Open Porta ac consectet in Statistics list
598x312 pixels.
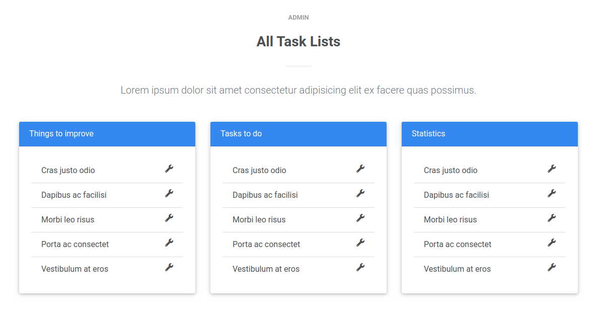(458, 245)
